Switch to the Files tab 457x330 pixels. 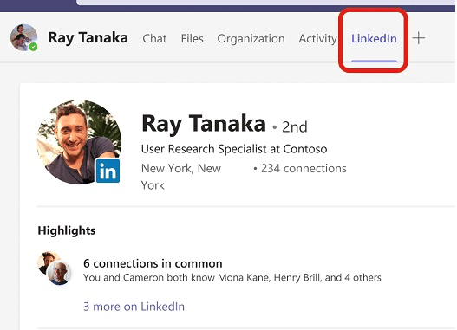click(x=192, y=38)
